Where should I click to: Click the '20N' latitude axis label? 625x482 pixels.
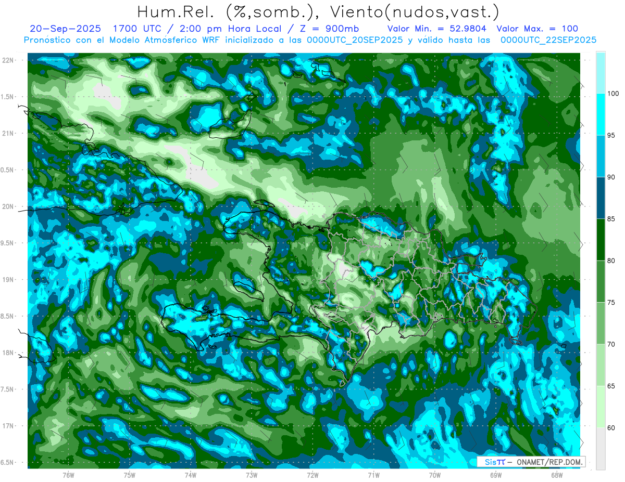[x=8, y=207]
